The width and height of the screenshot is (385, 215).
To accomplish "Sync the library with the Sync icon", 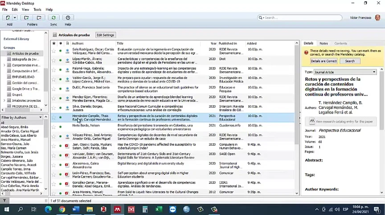I will pos(53,18).
